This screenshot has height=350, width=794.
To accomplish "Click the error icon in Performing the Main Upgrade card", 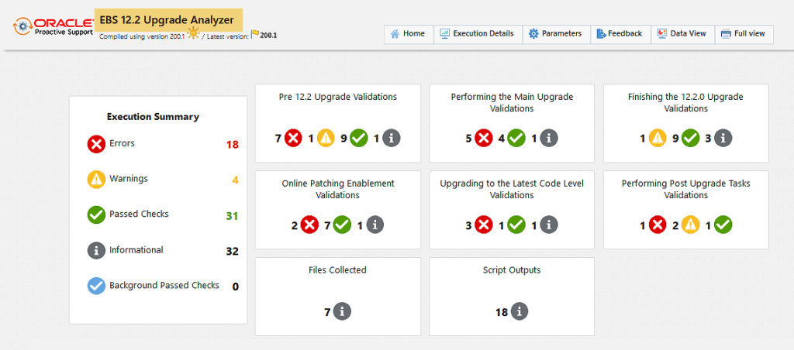I will [x=484, y=138].
